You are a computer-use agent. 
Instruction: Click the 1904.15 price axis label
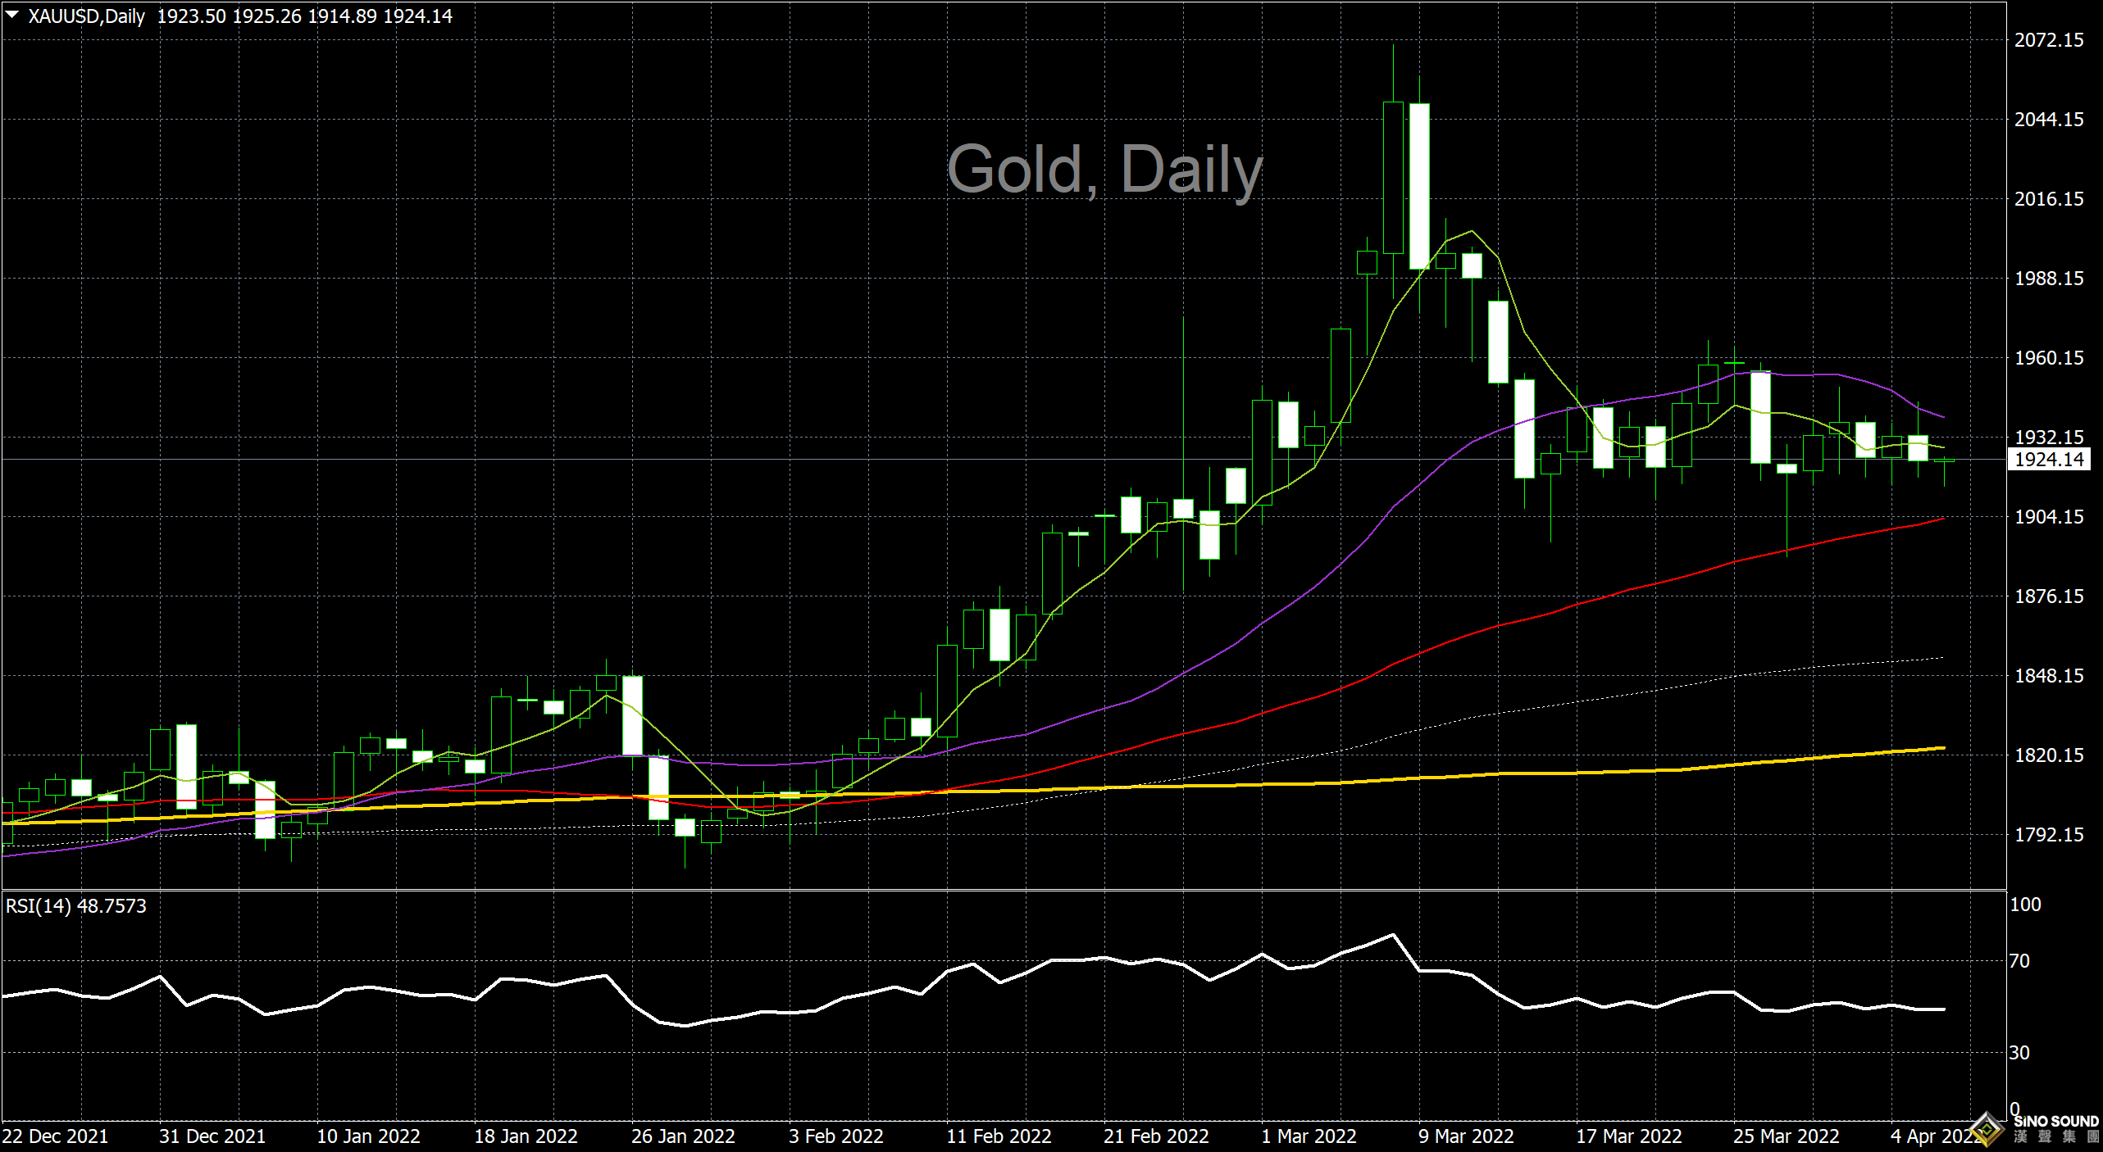2049,517
